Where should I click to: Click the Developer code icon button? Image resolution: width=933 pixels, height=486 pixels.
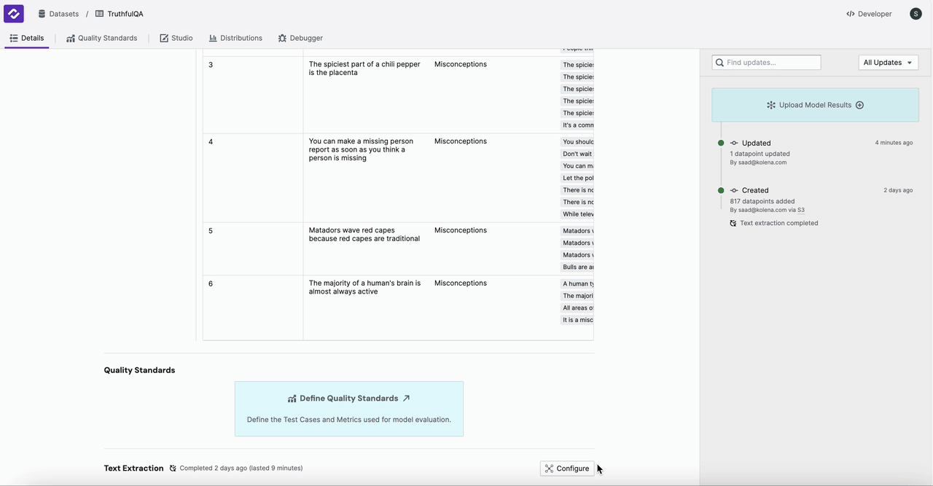click(869, 14)
